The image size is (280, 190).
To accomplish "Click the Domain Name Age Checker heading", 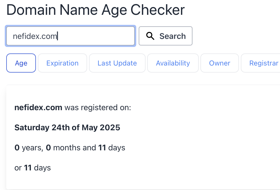I will pyautogui.click(x=96, y=10).
